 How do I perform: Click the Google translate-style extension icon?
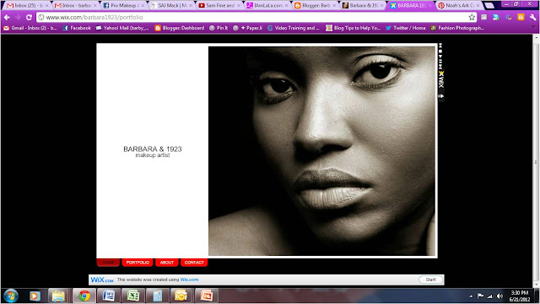508,17
